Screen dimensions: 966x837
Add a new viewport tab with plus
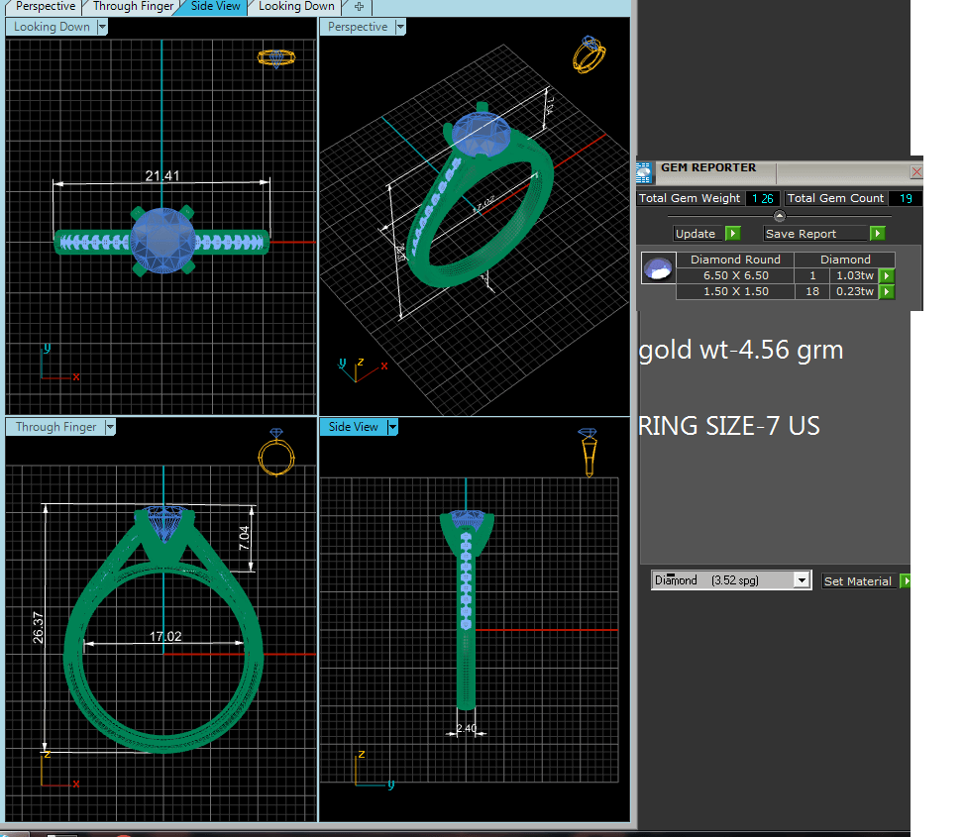coord(359,6)
